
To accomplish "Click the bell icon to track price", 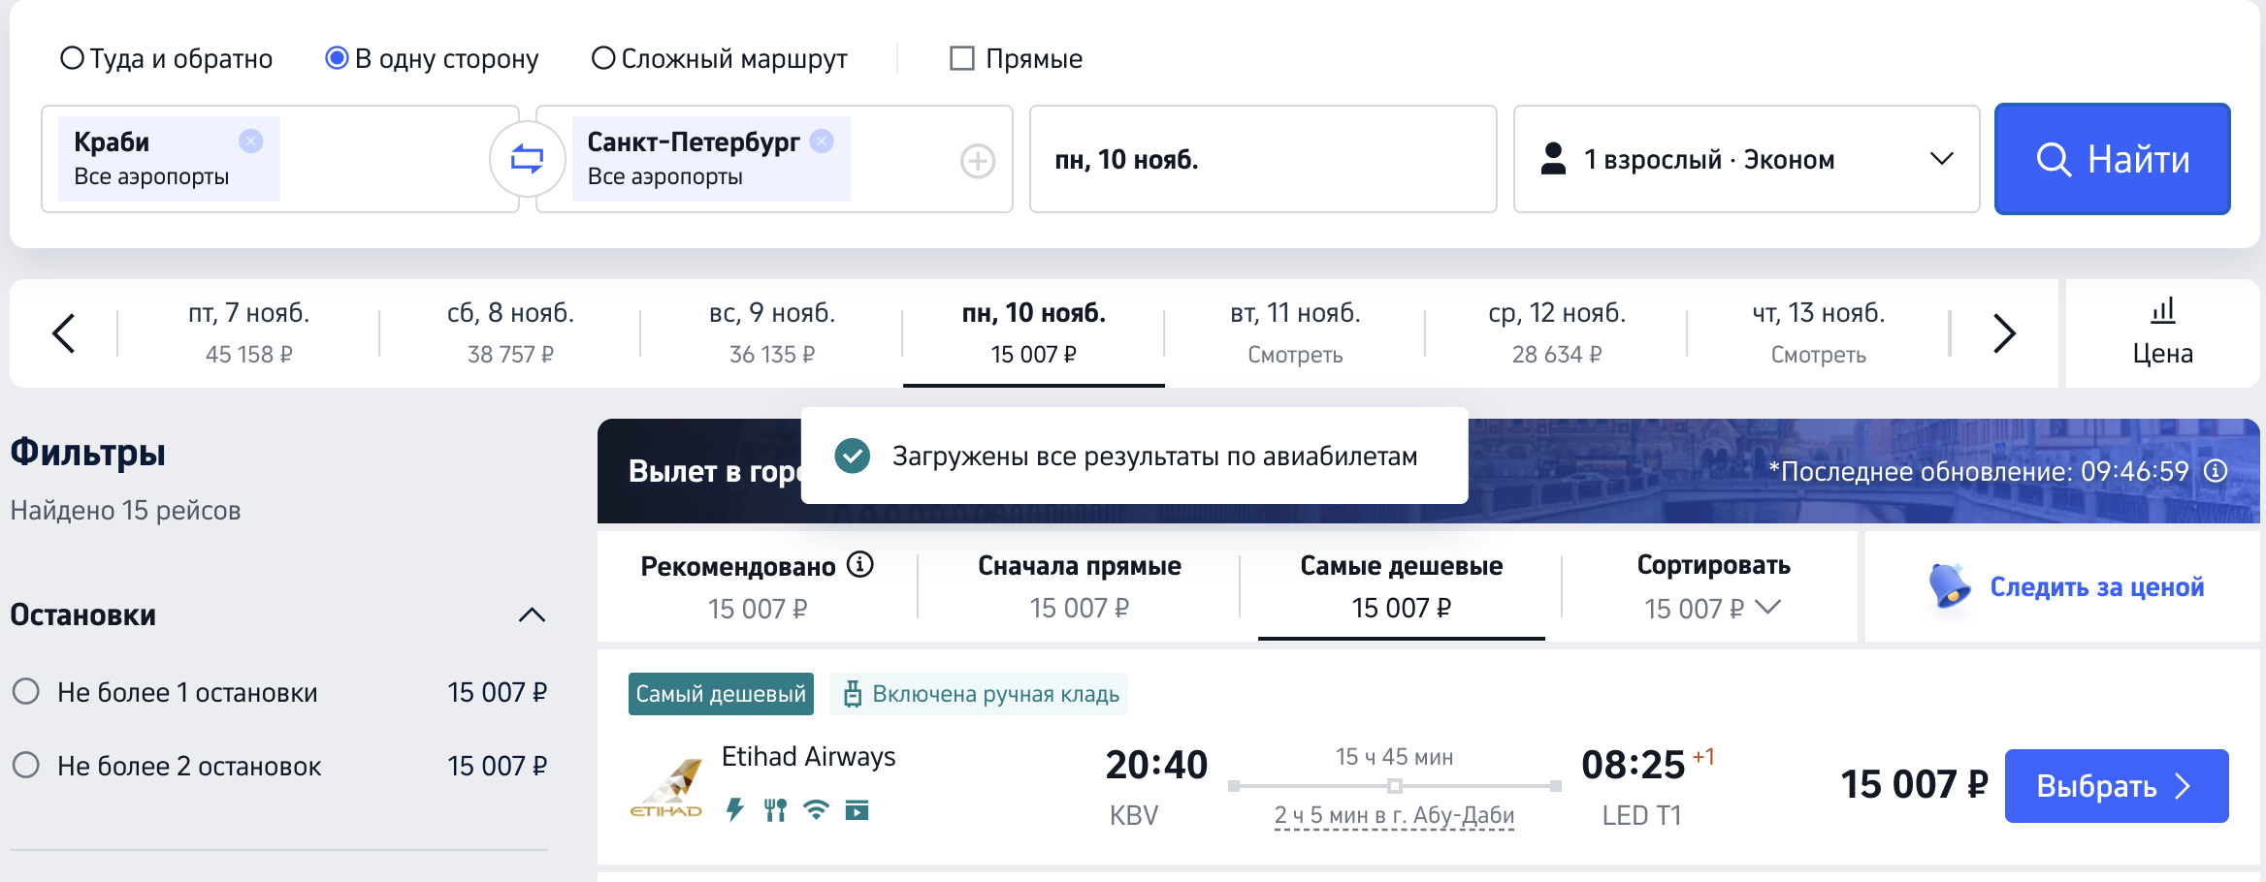I will pyautogui.click(x=1948, y=585).
